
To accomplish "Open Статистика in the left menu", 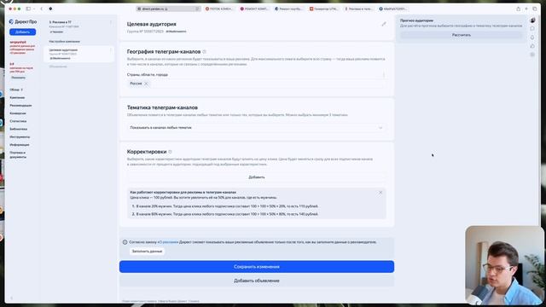I will tap(18, 121).
